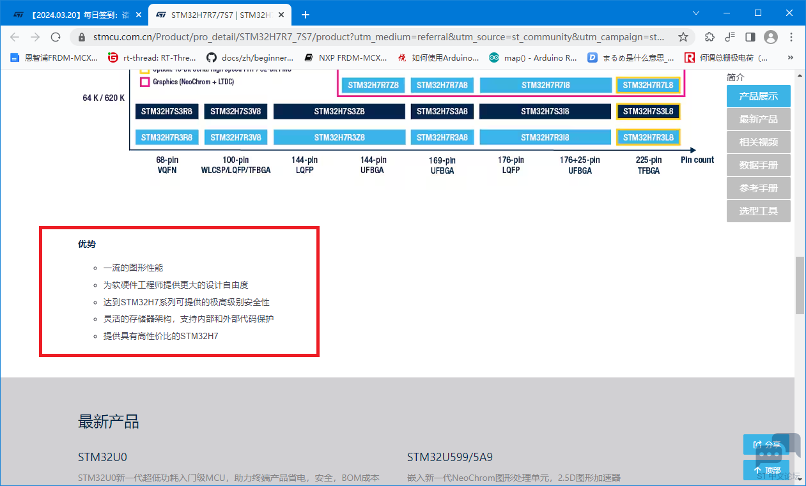The width and height of the screenshot is (806, 486).
Task: Open the 如何使用Arduino bookmark
Action: click(x=438, y=57)
